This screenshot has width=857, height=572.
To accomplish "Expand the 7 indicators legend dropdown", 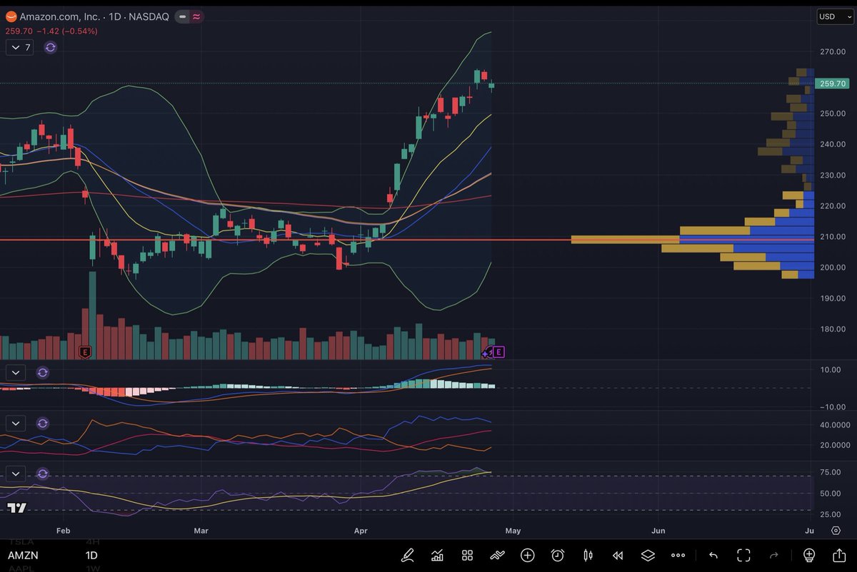I will 19,48.
